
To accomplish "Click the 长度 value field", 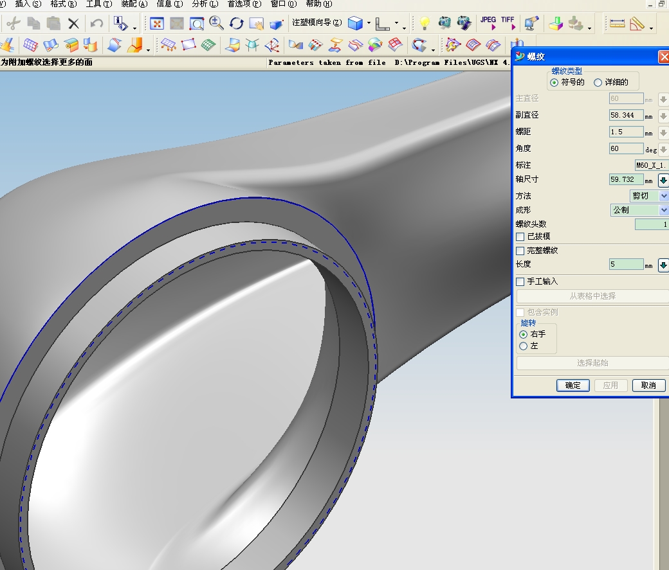I will 626,264.
